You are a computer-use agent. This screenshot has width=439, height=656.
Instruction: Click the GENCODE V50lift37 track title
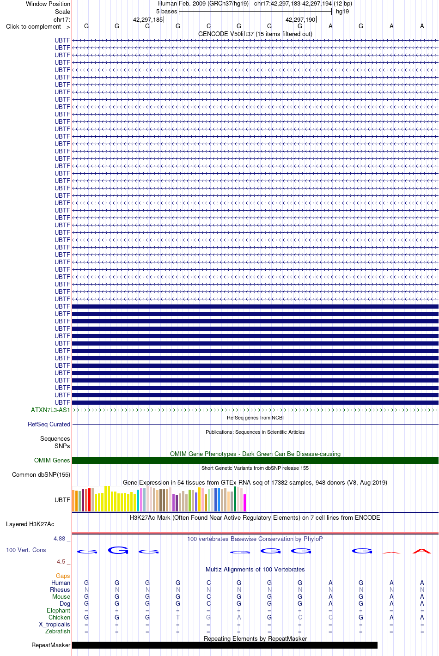point(255,34)
